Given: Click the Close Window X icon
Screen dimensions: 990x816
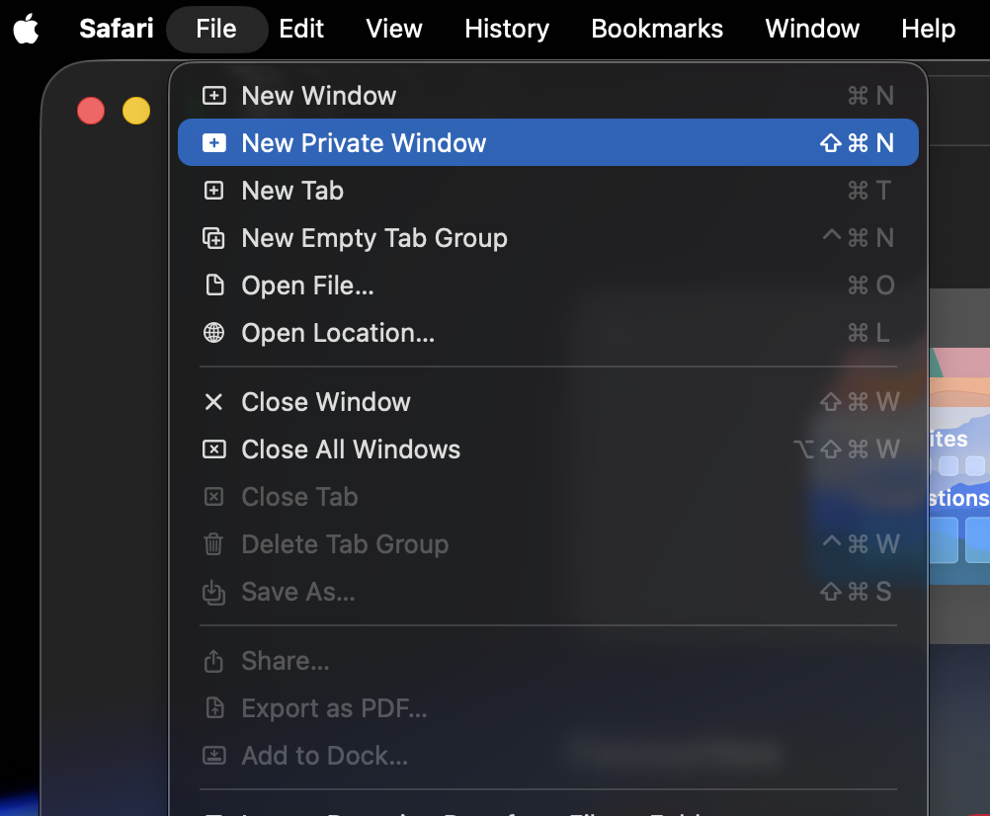Looking at the screenshot, I should [x=213, y=402].
